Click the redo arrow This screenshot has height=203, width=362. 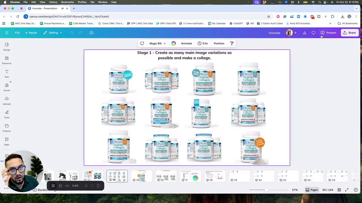tap(81, 33)
